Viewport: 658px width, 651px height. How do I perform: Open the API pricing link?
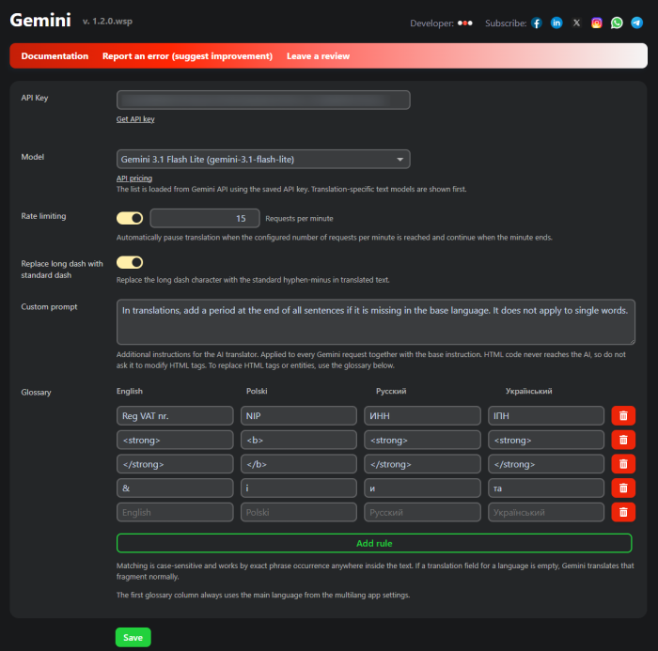tap(134, 178)
